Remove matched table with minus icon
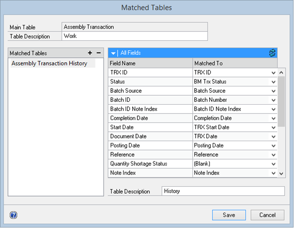Screen dimensions: 294x228 click(x=99, y=53)
